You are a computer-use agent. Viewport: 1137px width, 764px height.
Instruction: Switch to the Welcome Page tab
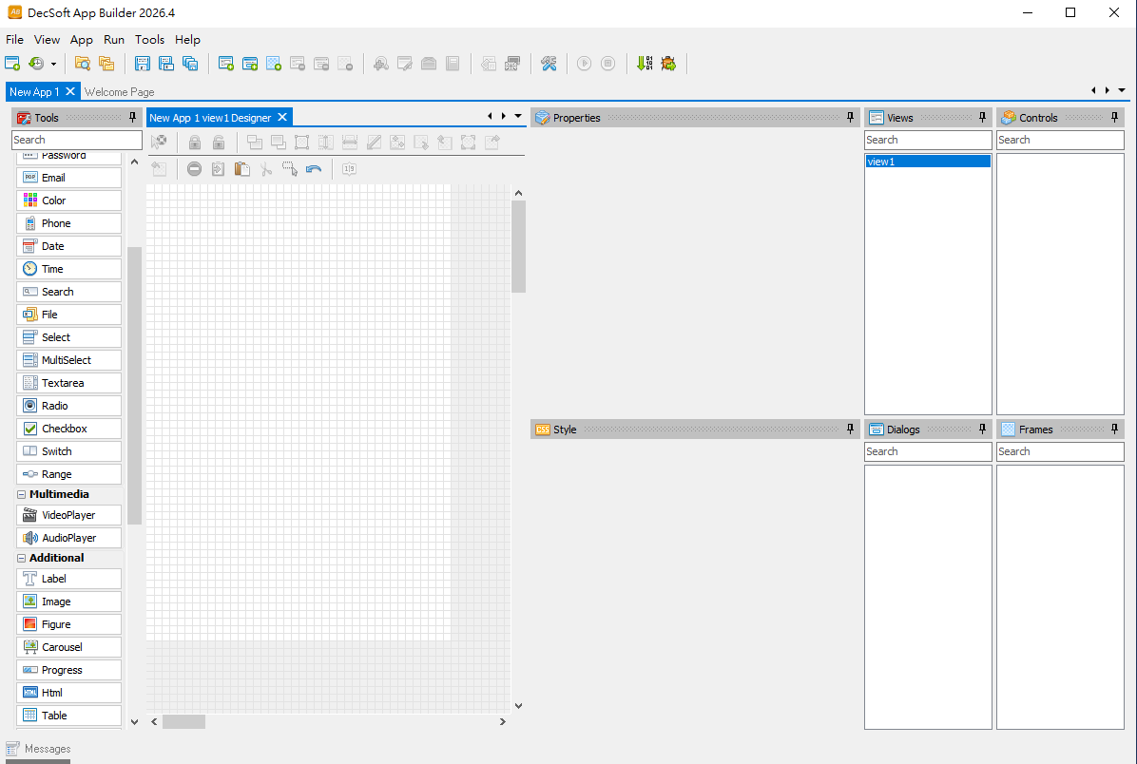pos(119,92)
